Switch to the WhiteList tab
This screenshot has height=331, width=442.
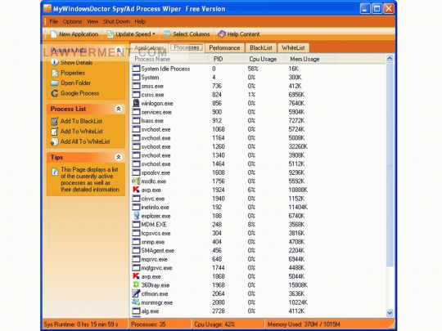[x=293, y=48]
